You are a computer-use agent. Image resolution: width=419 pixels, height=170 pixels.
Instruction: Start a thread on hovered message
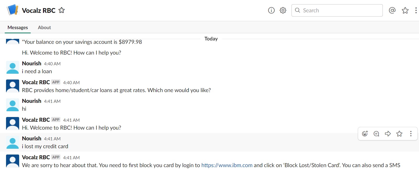tap(376, 134)
